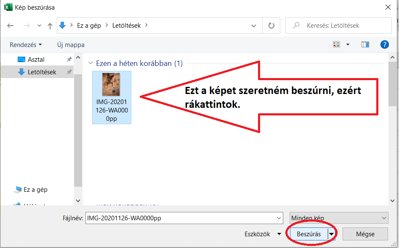The width and height of the screenshot is (399, 248).
Task: Expand the address bar history dropdown
Action: (254, 26)
